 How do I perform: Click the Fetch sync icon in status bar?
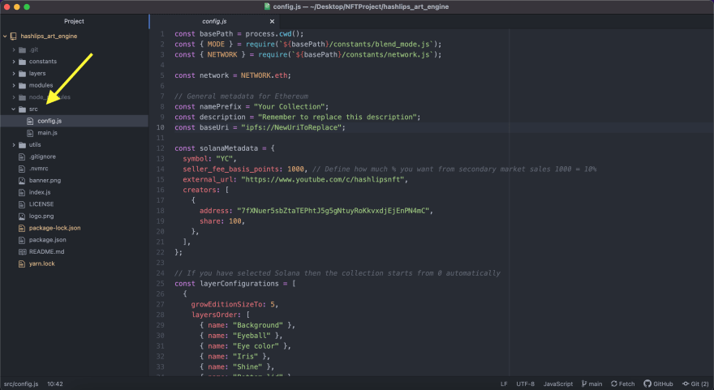pos(614,384)
